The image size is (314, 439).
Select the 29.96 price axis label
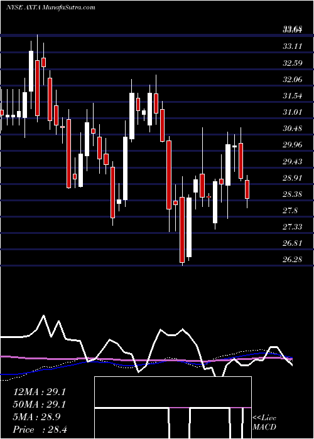pyautogui.click(x=293, y=145)
